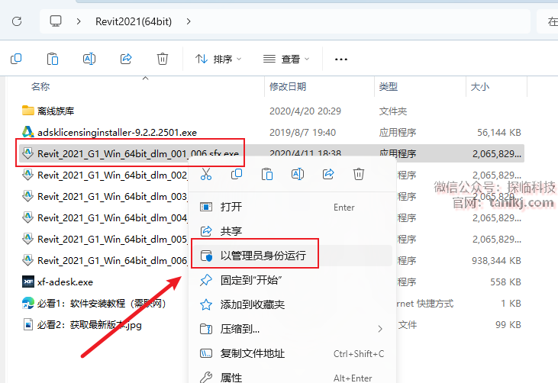
Task: Select adsklicensinginstaller-9.2.2.2501.exe file
Action: [117, 132]
